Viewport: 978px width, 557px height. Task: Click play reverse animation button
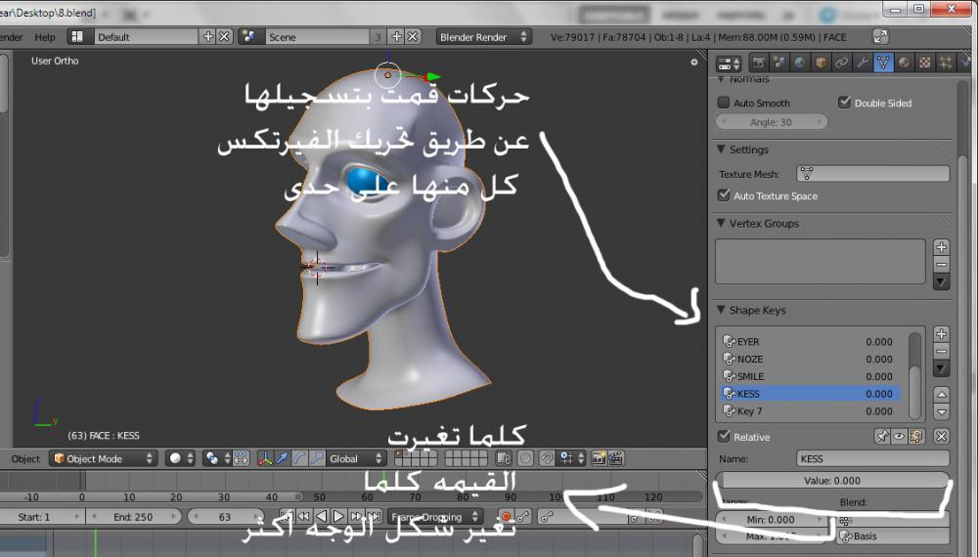click(321, 516)
